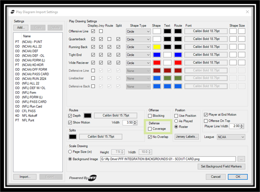260x192 pixels.
Task: Select the (NCAA) PASS CARD setting
Action: pyautogui.click(x=35, y=74)
